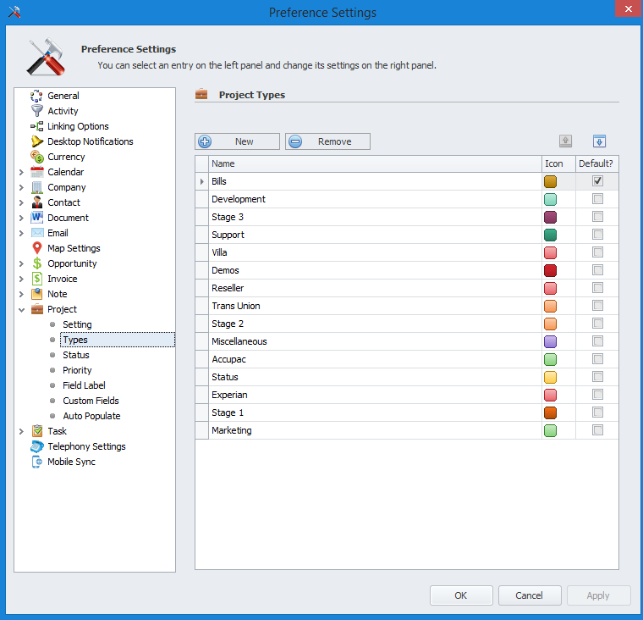Click the Desktop Notifications icon
Image resolution: width=643 pixels, height=620 pixels.
pyautogui.click(x=37, y=141)
